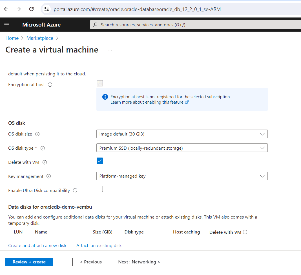Open Learn more about enabling this feature
The height and width of the screenshot is (275, 301).
coord(147,102)
